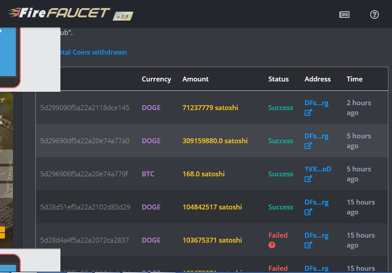This screenshot has width=392, height=273.
Task: Open external address icon for 104842517 satoshi row
Action: [x=308, y=212]
